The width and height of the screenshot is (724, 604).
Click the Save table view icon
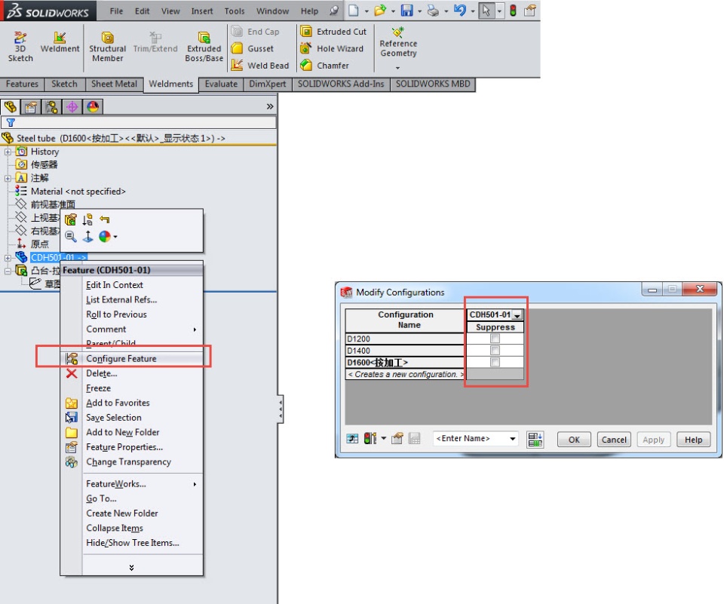click(x=414, y=438)
